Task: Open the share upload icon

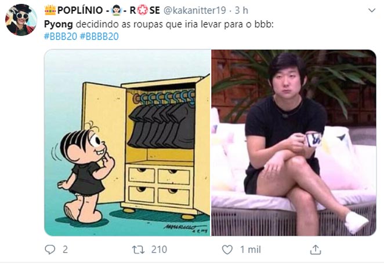Action: [316, 250]
